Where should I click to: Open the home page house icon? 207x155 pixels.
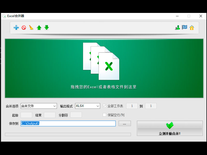point(192,28)
